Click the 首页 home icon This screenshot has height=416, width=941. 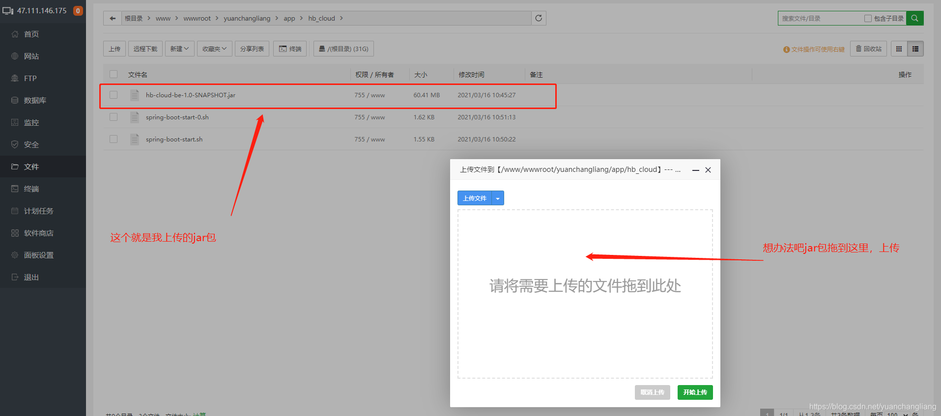coord(15,34)
